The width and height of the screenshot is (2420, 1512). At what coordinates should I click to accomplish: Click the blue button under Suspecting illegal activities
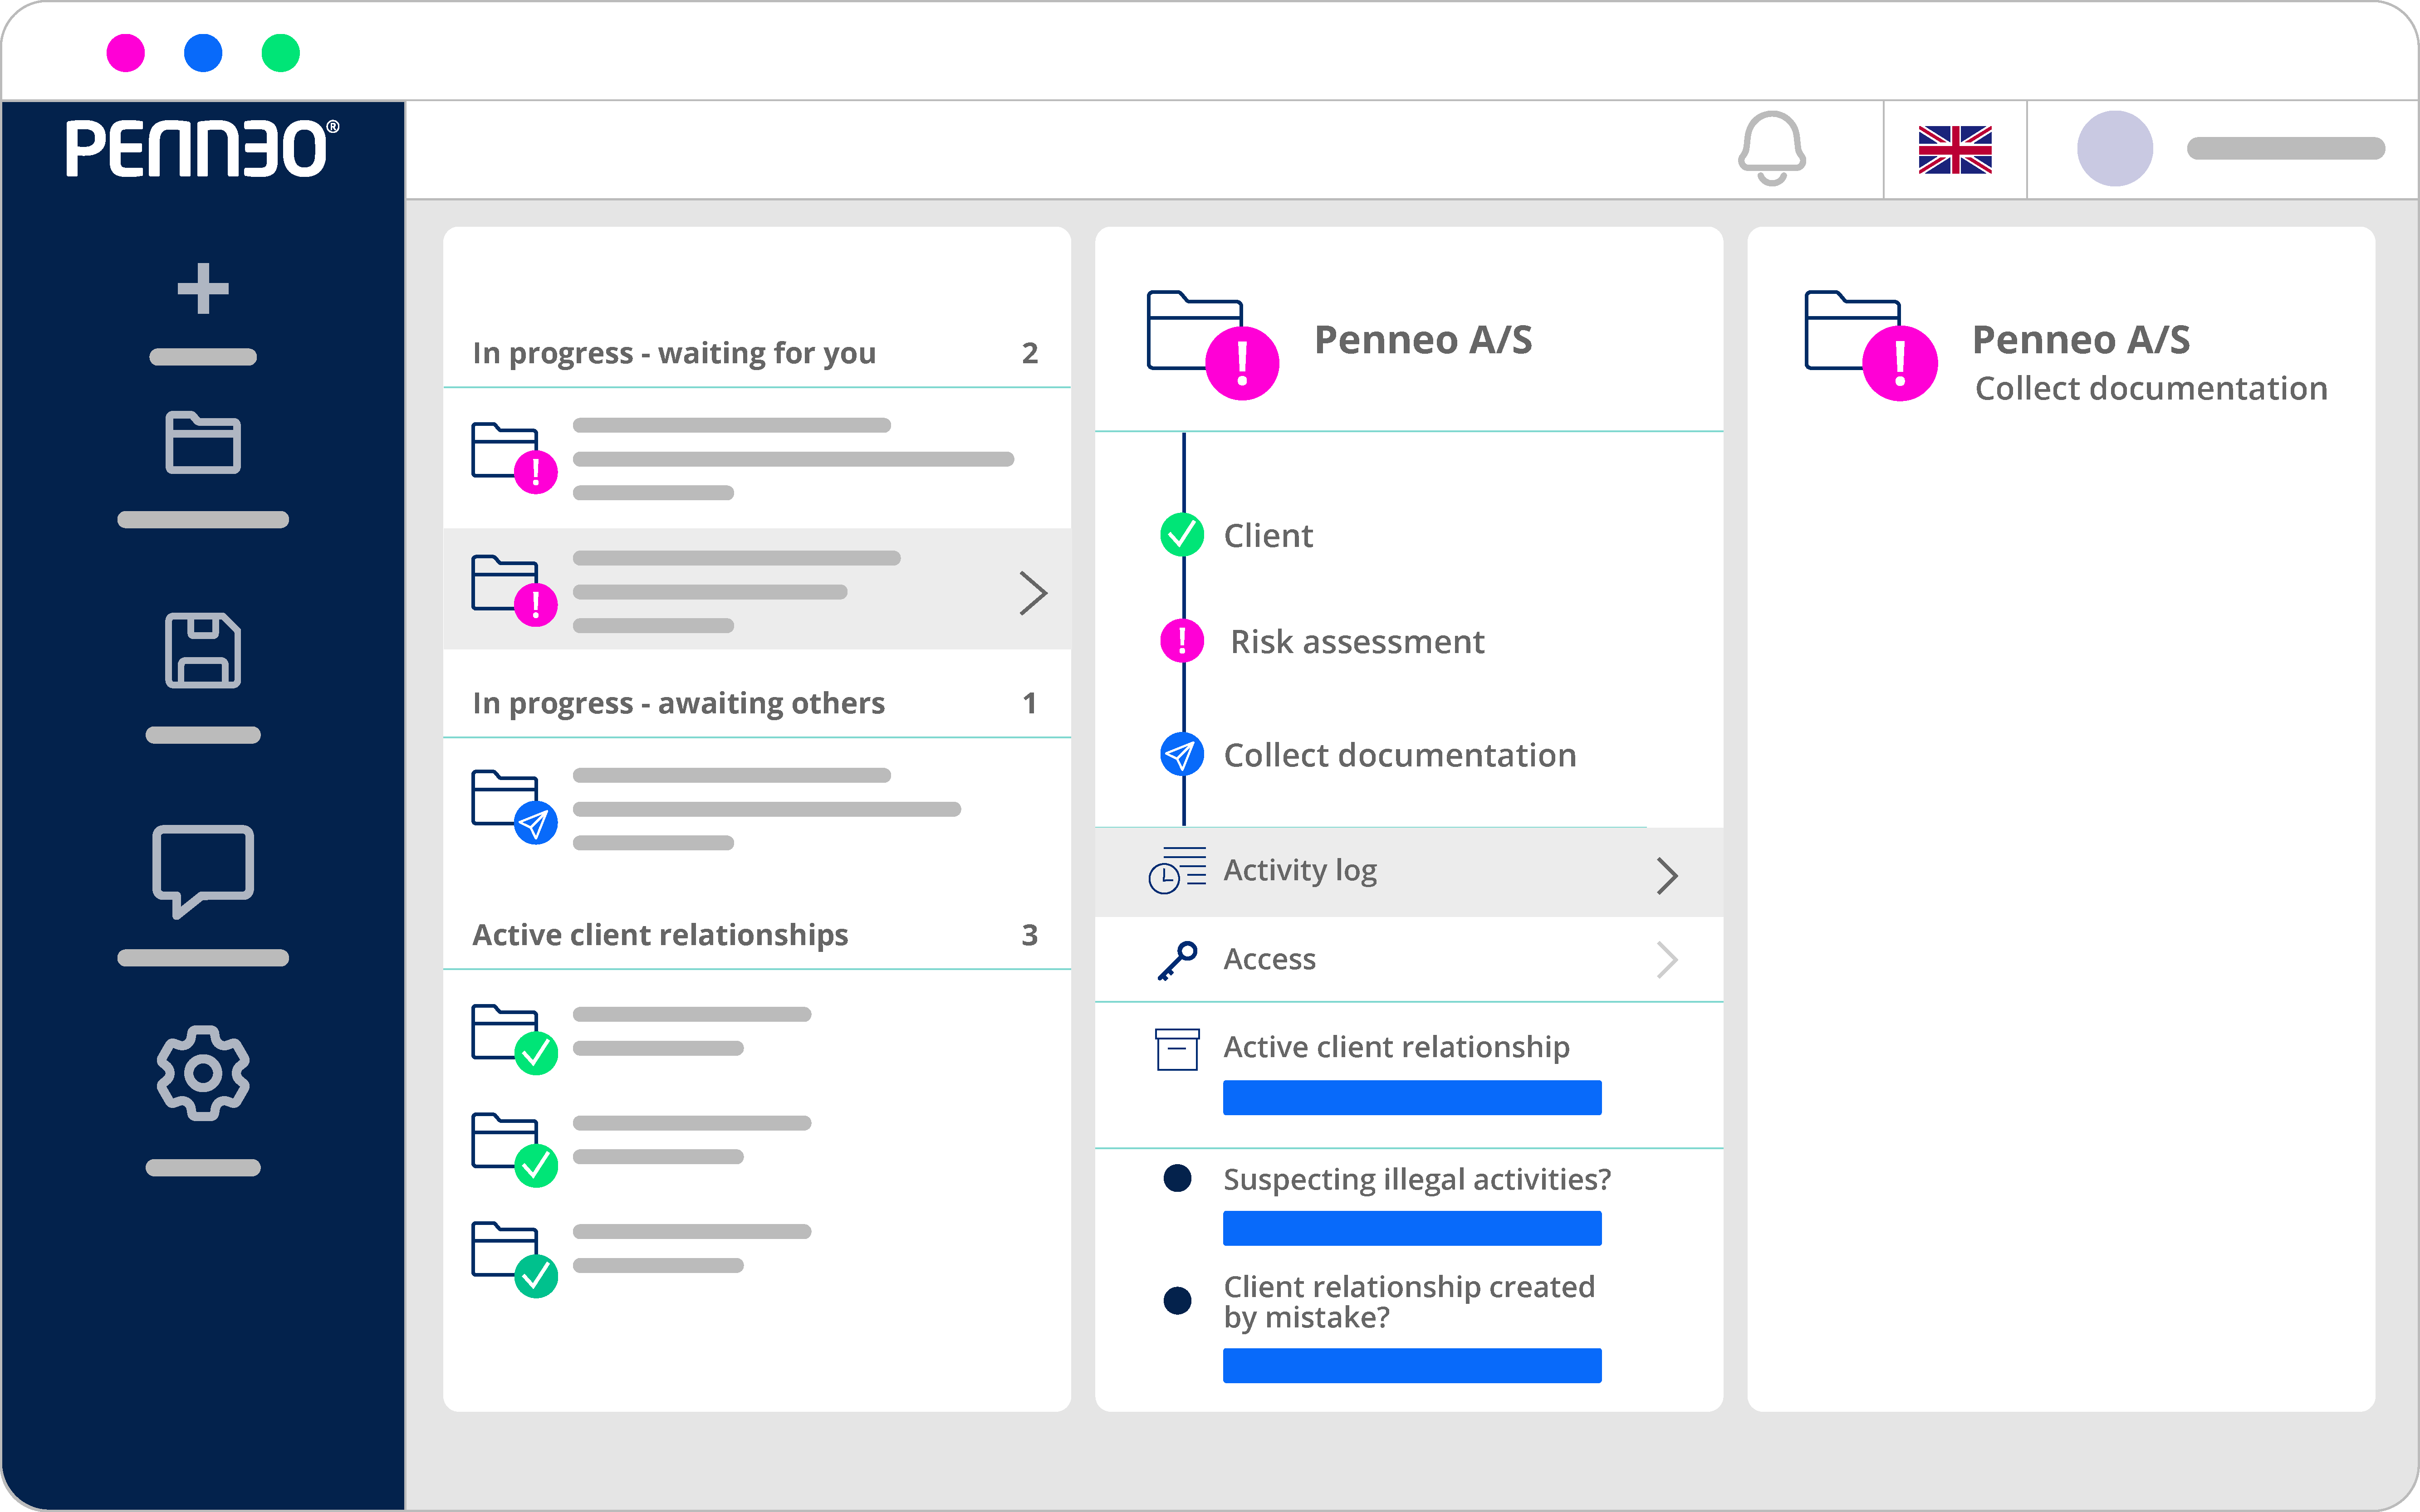[x=1411, y=1228]
